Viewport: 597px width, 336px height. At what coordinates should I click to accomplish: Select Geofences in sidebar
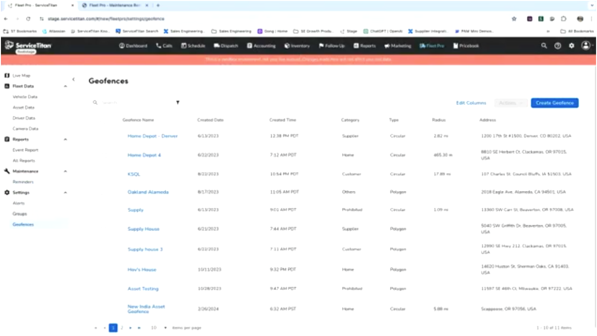tap(23, 224)
